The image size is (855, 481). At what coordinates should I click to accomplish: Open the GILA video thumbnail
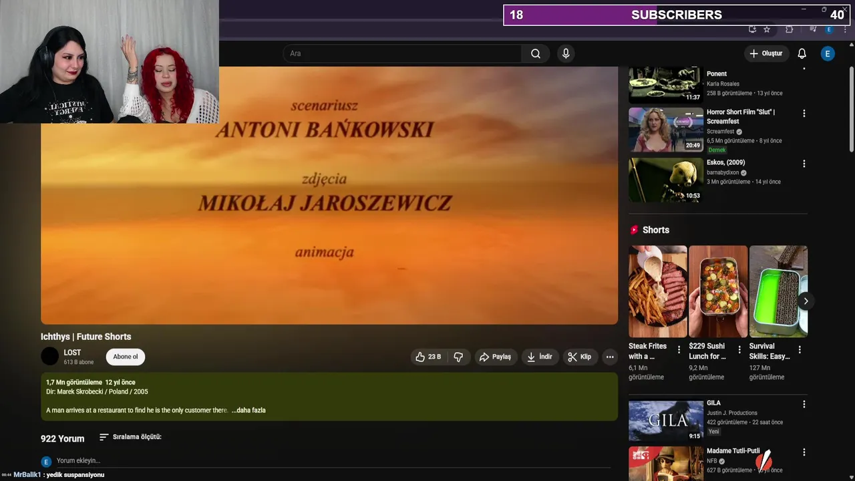tap(666, 421)
